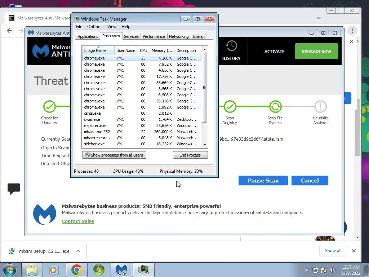
Task: Click Show processes from all users
Action: (x=114, y=155)
